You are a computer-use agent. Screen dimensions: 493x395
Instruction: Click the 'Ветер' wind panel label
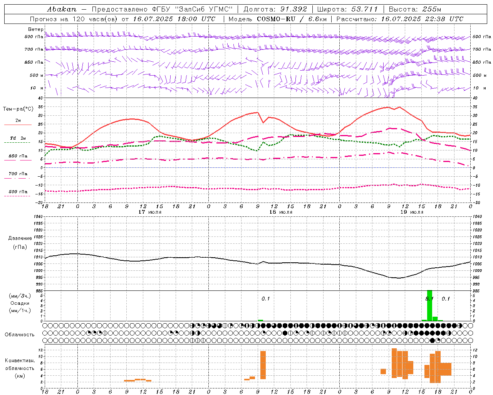pos(35,29)
